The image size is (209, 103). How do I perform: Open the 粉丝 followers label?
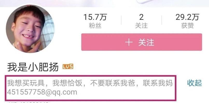tap(95, 26)
